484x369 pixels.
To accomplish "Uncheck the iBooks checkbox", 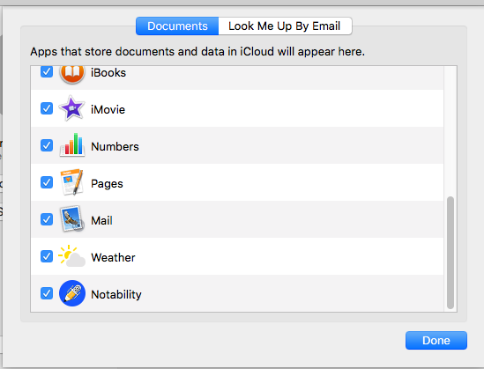I will point(47,72).
